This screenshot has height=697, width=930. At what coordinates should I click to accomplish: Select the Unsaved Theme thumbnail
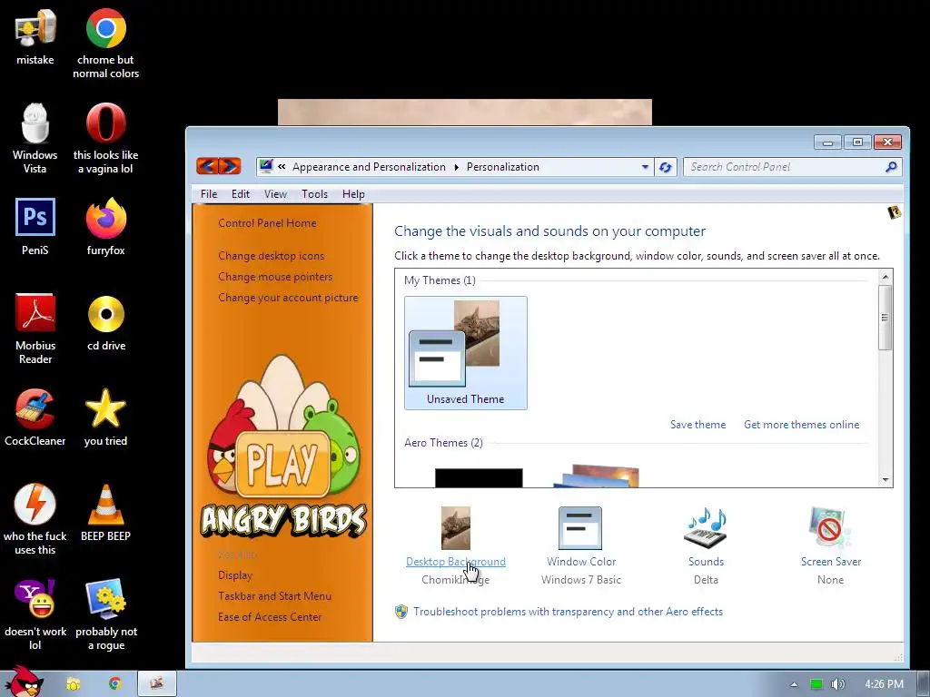466,353
